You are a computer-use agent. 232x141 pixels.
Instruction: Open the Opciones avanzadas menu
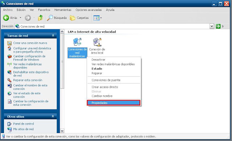(88, 10)
